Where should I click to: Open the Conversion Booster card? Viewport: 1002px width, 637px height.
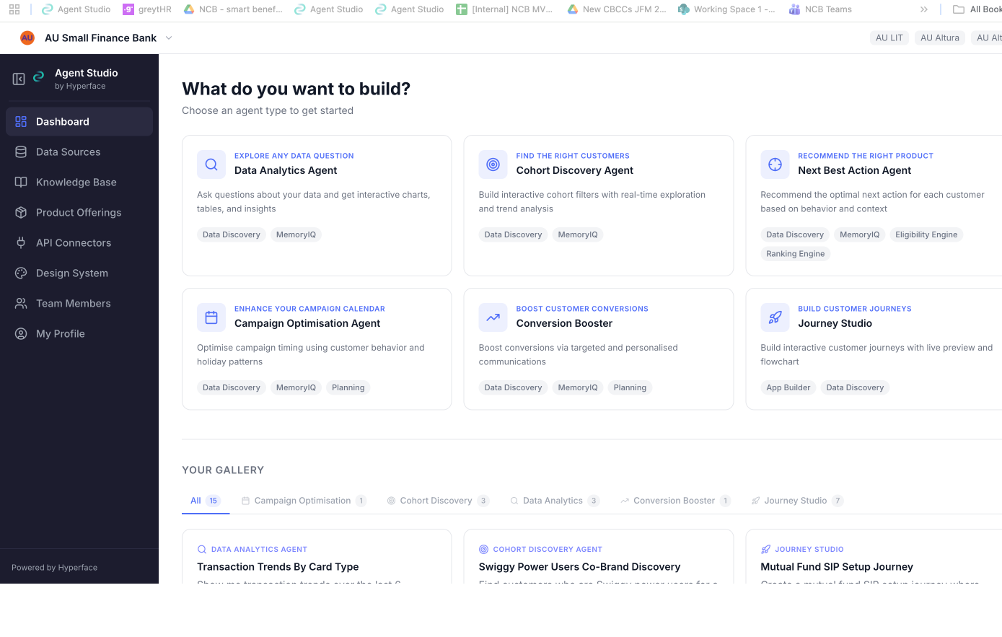point(599,349)
